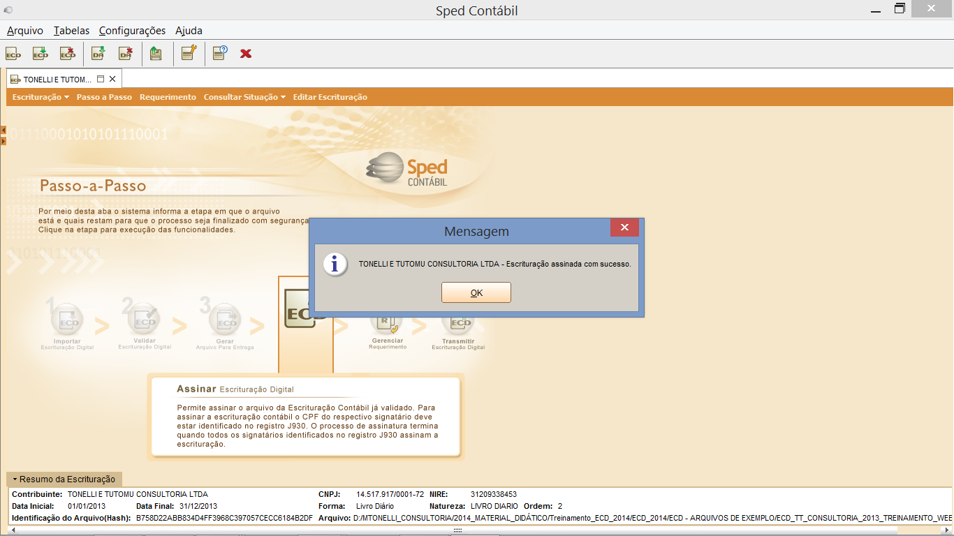The width and height of the screenshot is (954, 536).
Task: Click the top collapse arrow on left edge
Action: [x=3, y=130]
